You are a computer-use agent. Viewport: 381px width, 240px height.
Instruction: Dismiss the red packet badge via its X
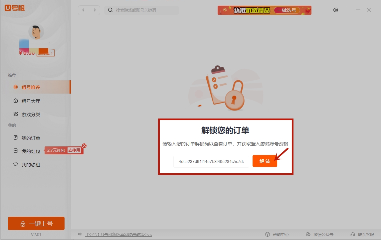(x=84, y=145)
